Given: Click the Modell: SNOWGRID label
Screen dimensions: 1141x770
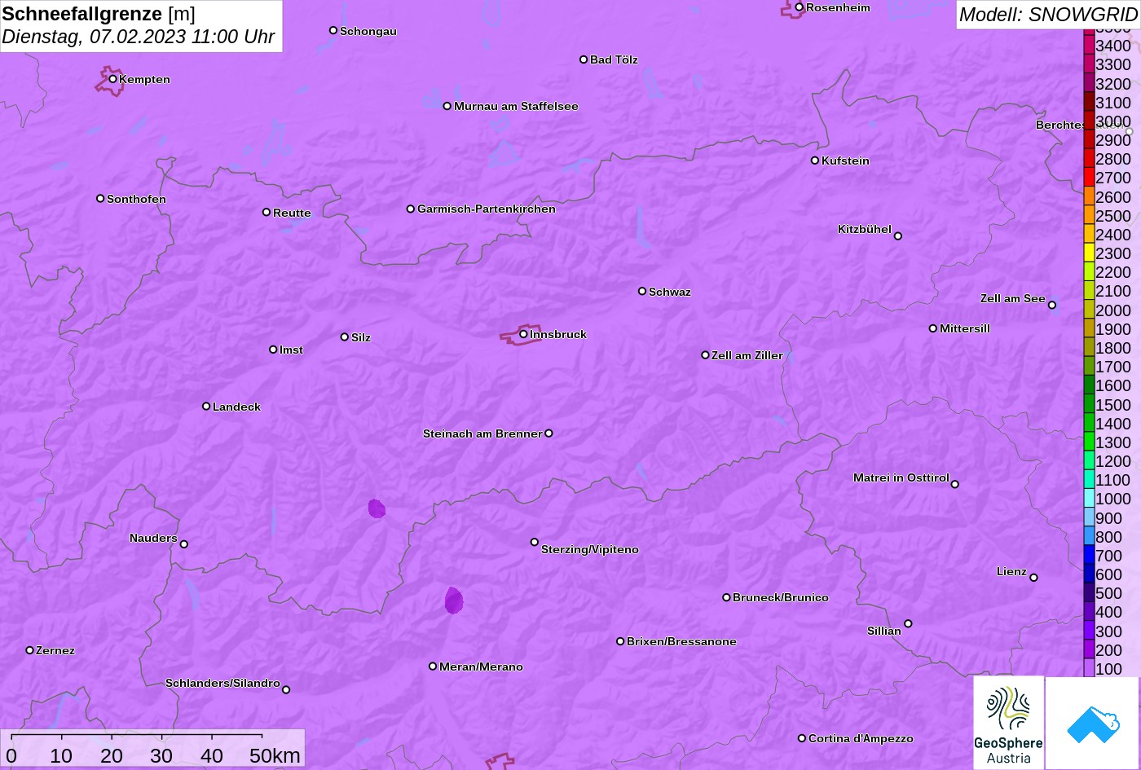Looking at the screenshot, I should (1048, 14).
